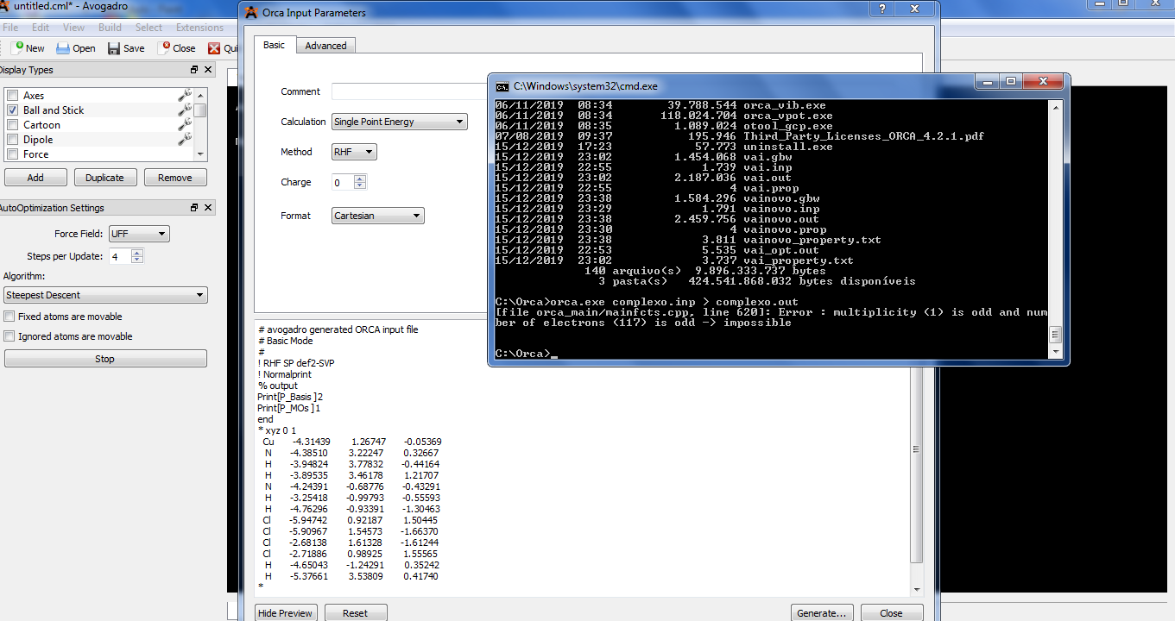1175x621 pixels.
Task: Open the Format Cartesian dropdown
Action: coord(378,216)
